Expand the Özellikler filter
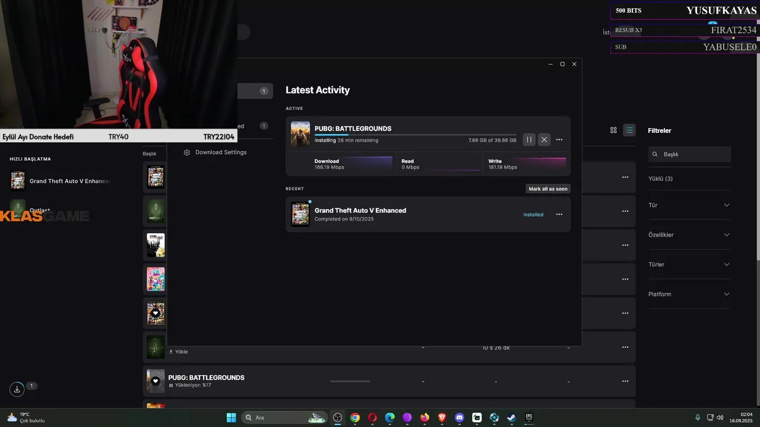Image resolution: width=760 pixels, height=427 pixels. pos(689,235)
